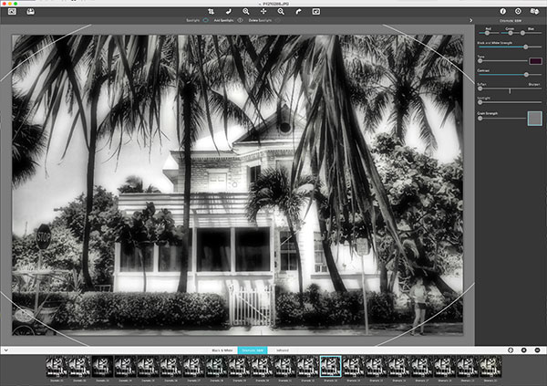The width and height of the screenshot is (547, 386).
Task: Select the cyan-highlighted preset thumbnail
Action: [x=330, y=367]
